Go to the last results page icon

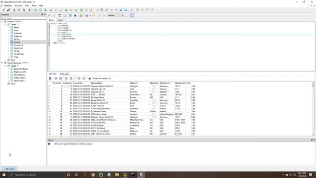[x=84, y=78]
